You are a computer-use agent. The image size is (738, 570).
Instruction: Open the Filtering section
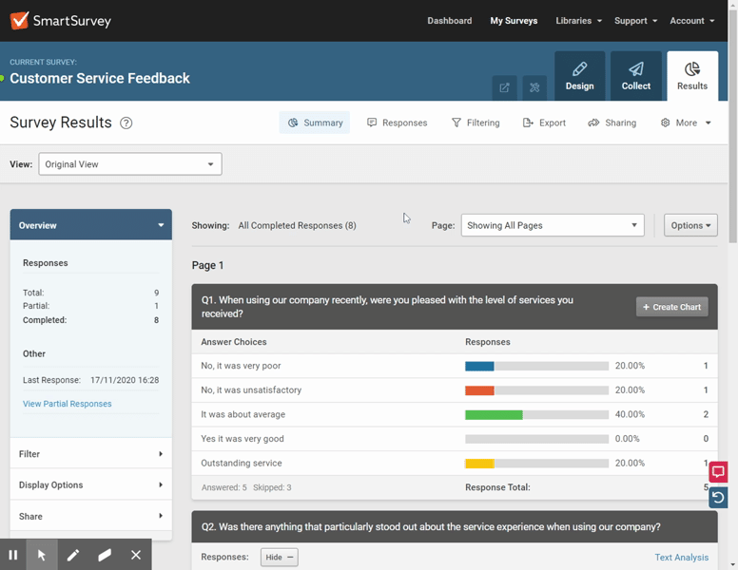(x=476, y=123)
